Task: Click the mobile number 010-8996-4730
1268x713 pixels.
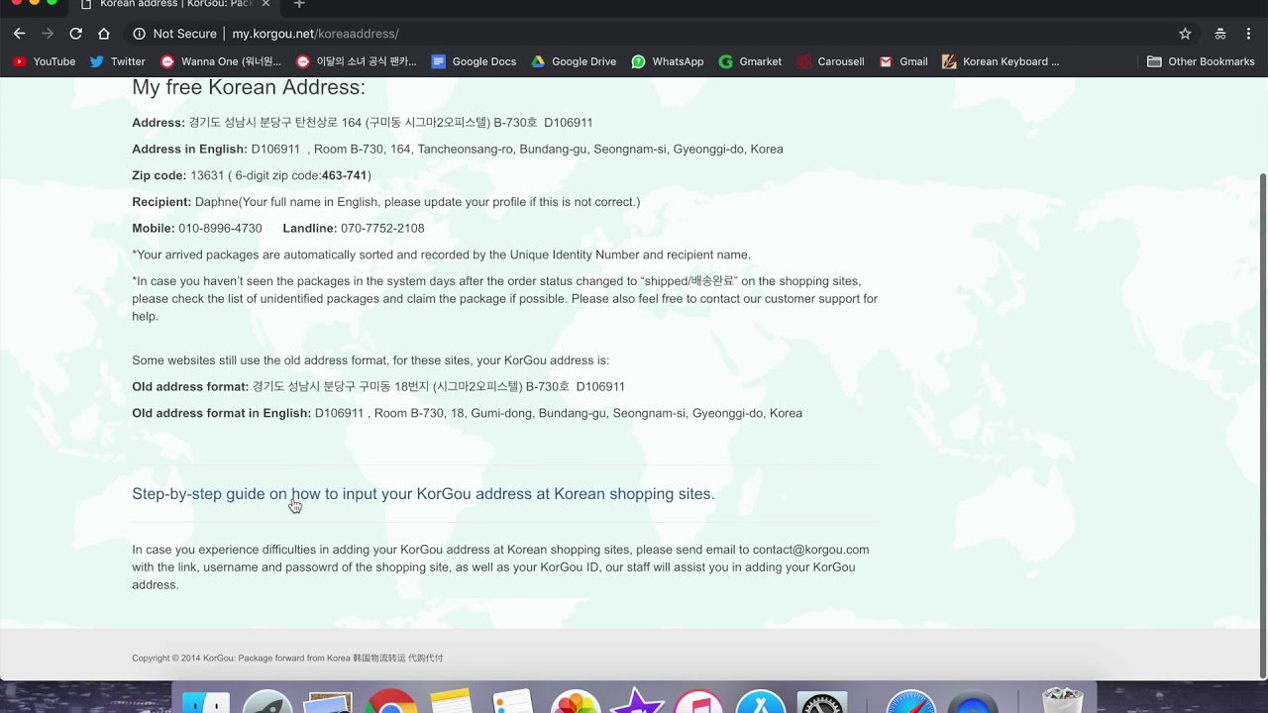Action: (220, 229)
